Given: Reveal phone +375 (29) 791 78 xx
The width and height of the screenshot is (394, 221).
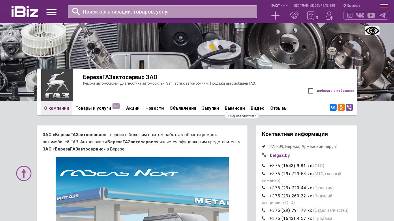Looking at the screenshot, I should click(291, 210).
